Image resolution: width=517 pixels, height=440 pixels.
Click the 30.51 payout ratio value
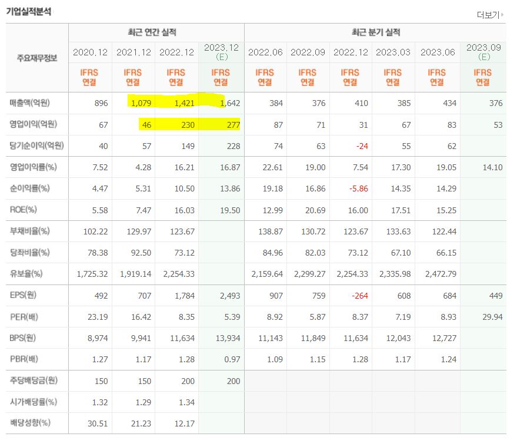98,424
